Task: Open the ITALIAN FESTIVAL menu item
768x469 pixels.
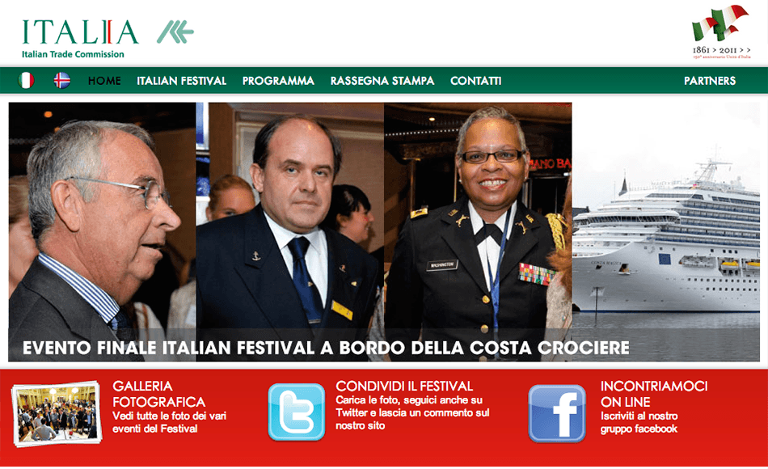Action: click(181, 81)
